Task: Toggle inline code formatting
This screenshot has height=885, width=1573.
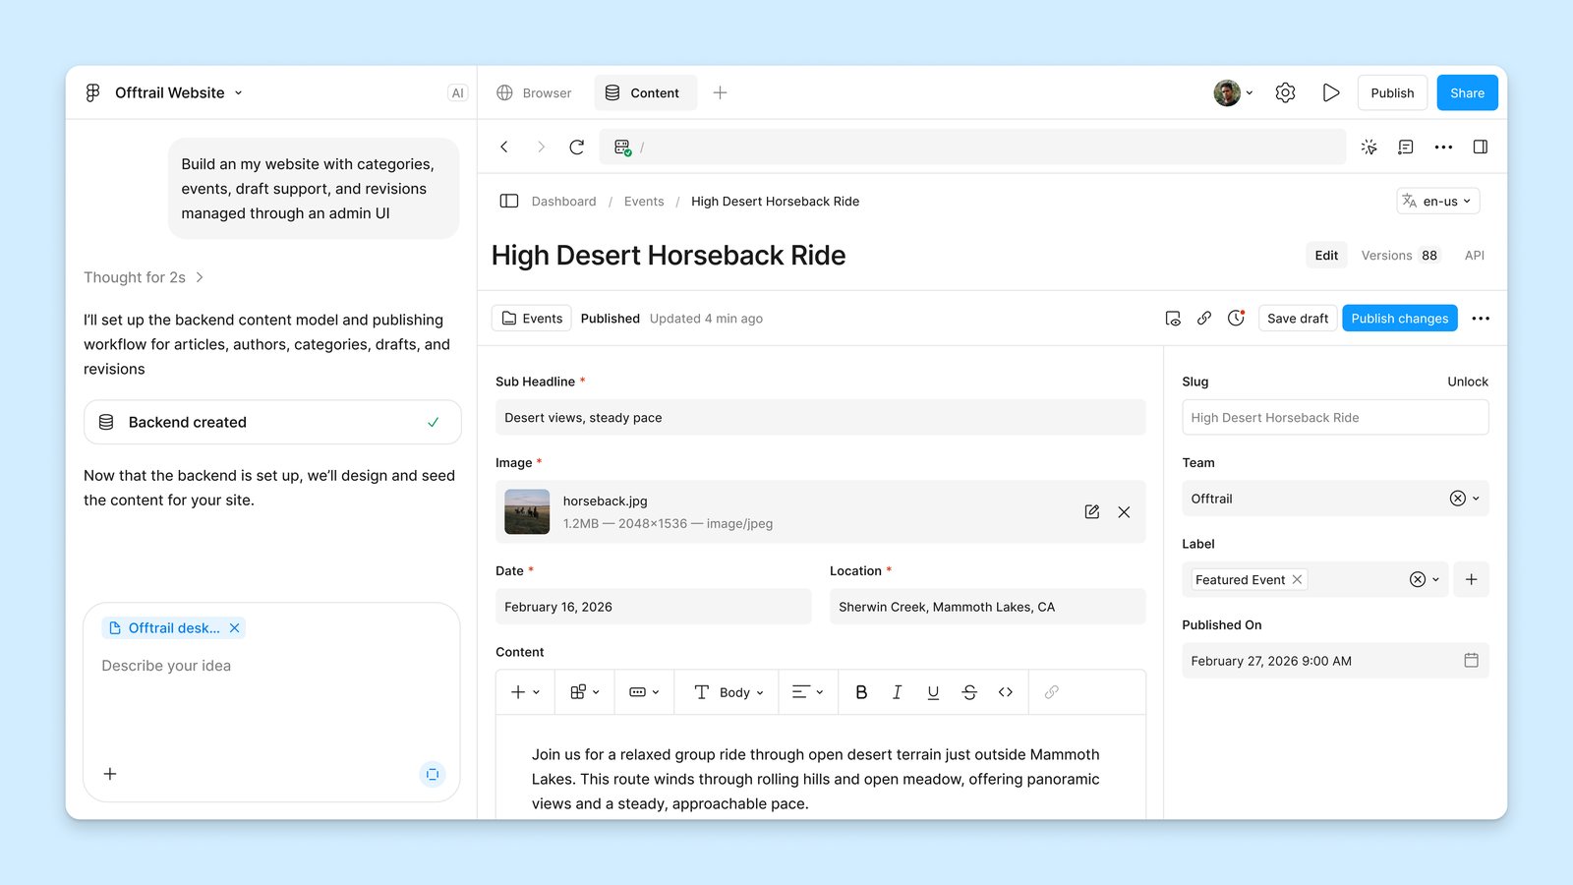Action: pyautogui.click(x=1006, y=692)
